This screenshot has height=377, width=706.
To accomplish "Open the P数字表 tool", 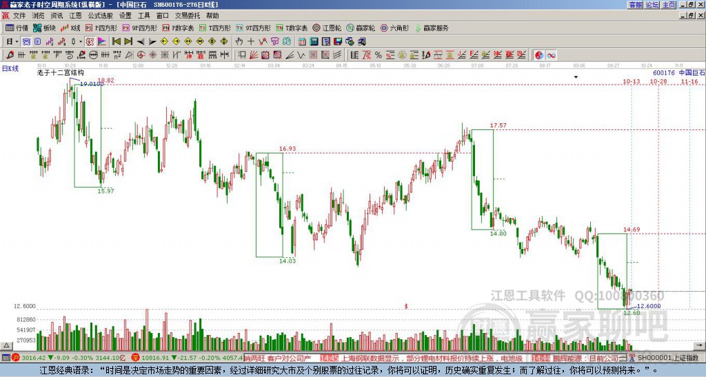I will click(x=178, y=28).
